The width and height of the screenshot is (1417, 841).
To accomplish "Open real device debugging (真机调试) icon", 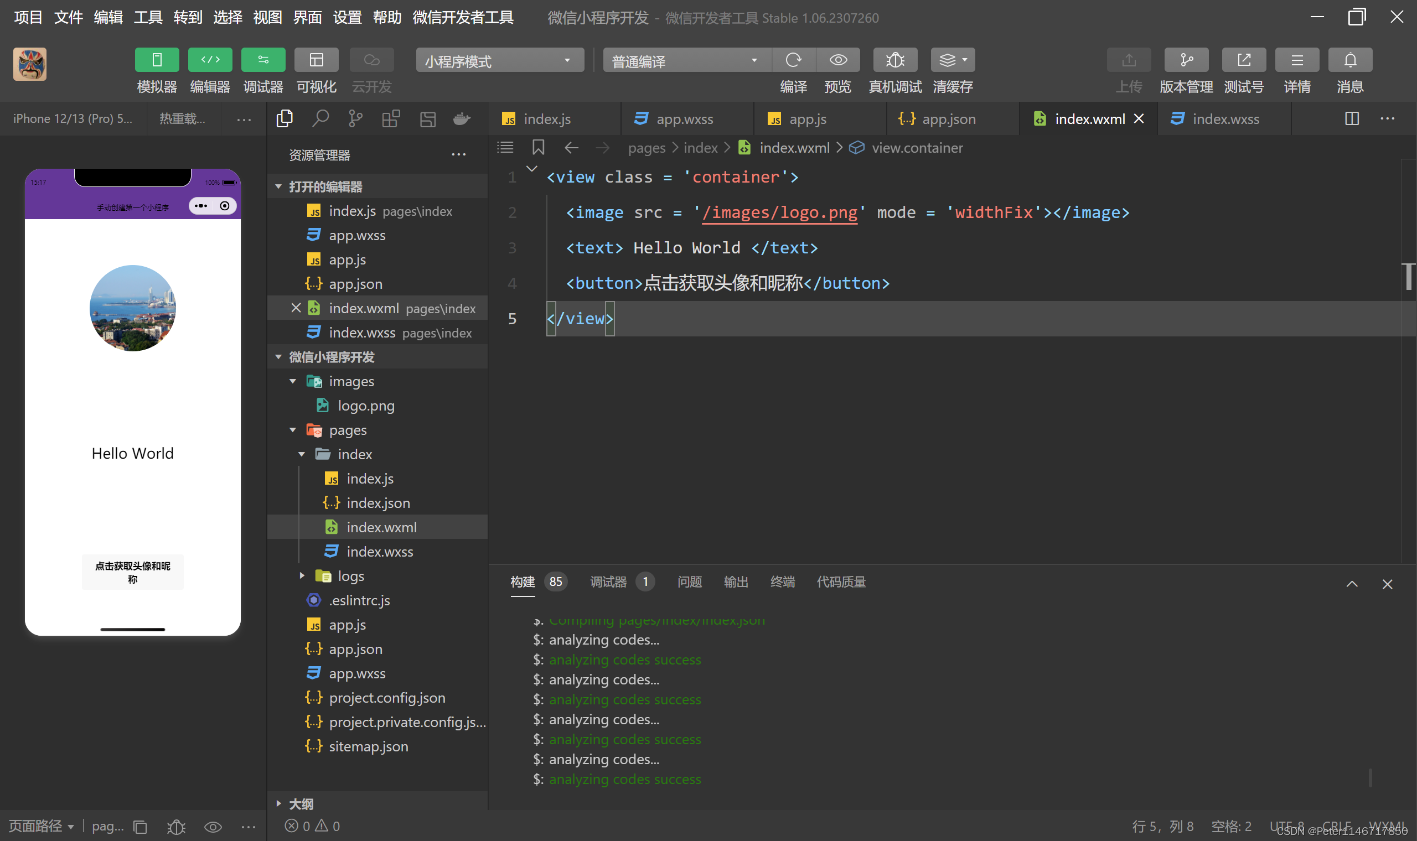I will coord(895,60).
